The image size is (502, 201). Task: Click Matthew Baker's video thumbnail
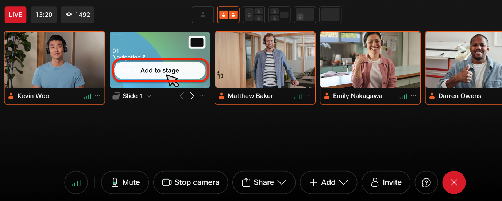265,60
